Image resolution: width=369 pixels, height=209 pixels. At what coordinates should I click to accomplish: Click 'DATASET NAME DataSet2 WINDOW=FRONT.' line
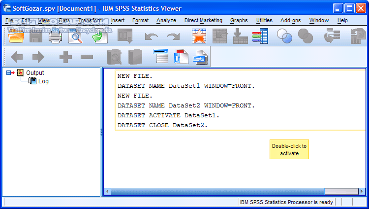coord(186,105)
